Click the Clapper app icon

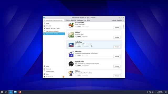click(x=71, y=54)
